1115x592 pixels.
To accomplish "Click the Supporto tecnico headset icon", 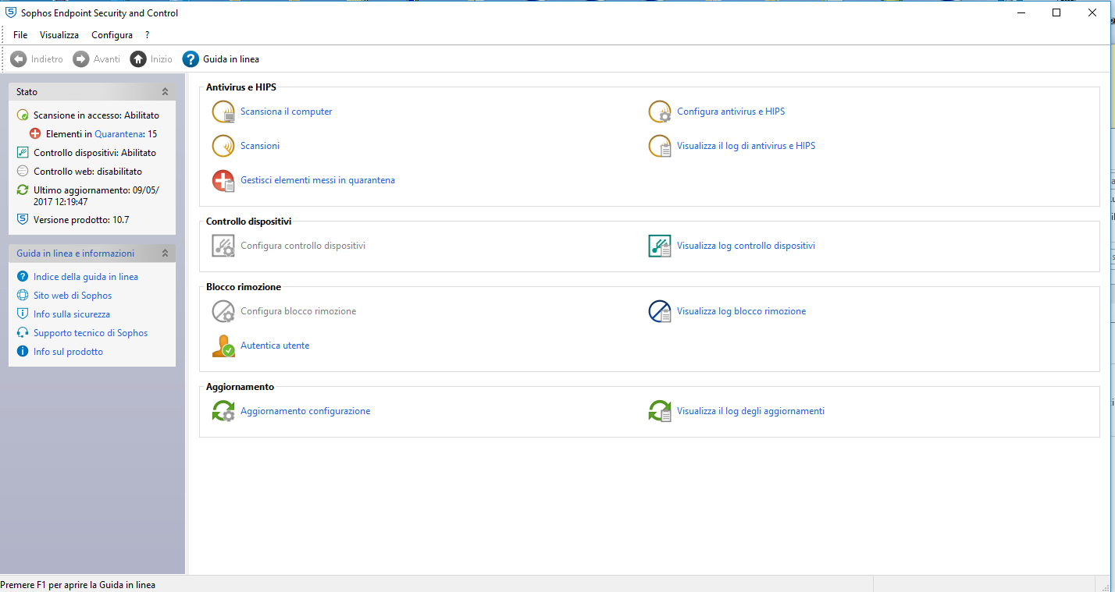I will pyautogui.click(x=23, y=333).
